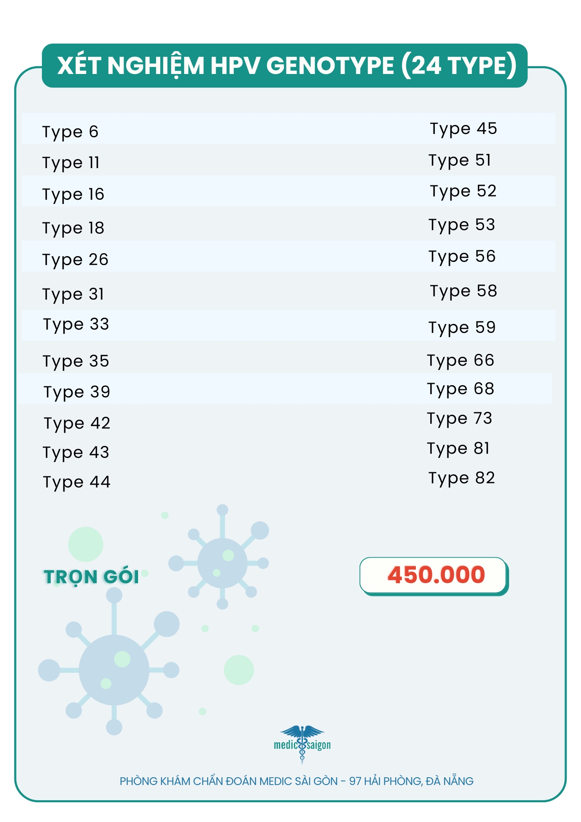
Task: Click the TRỌN GÓI label
Action: [x=91, y=577]
